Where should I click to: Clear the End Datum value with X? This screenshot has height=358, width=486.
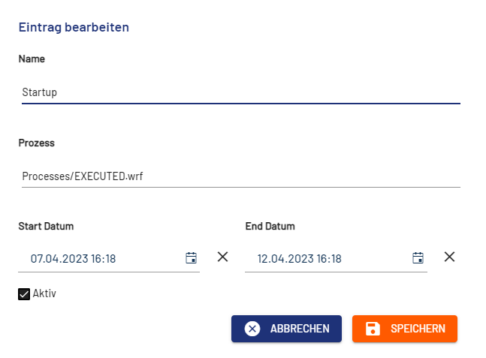449,257
